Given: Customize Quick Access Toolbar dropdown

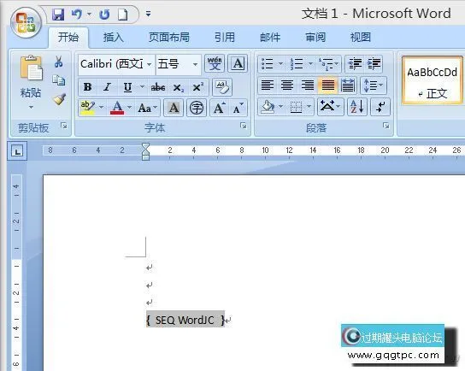Looking at the screenshot, I should [148, 14].
